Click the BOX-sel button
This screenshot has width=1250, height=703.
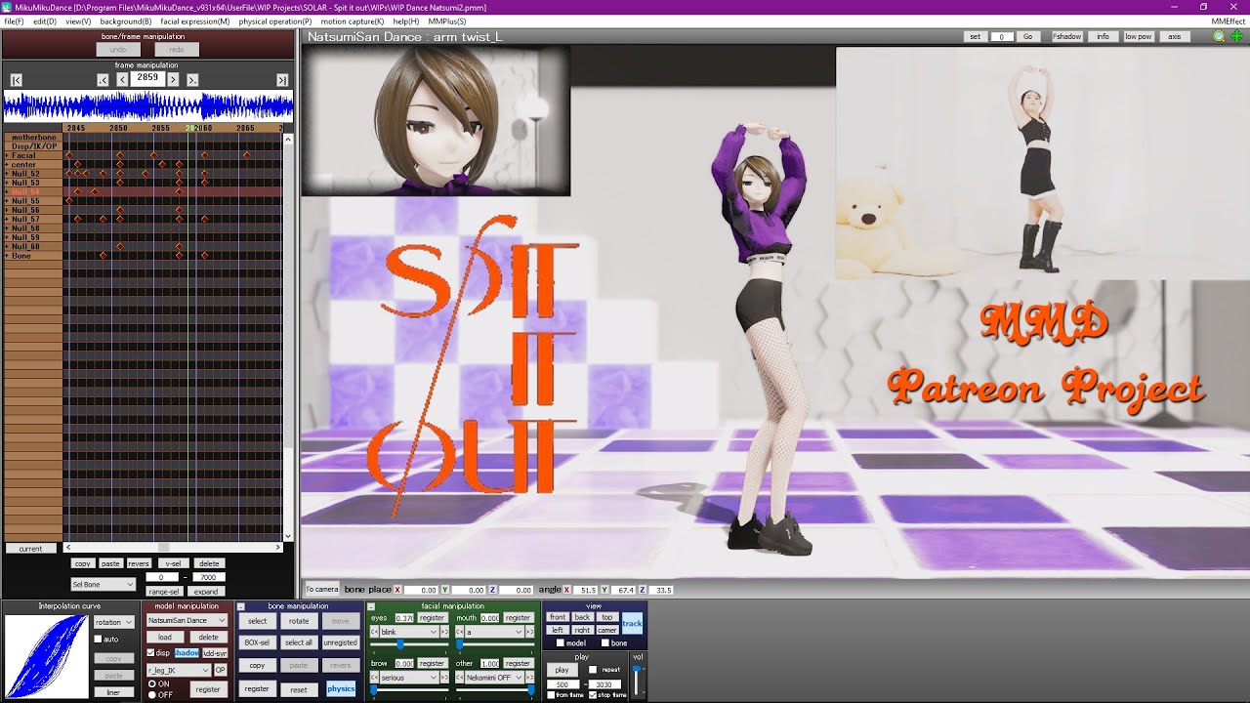tap(257, 642)
